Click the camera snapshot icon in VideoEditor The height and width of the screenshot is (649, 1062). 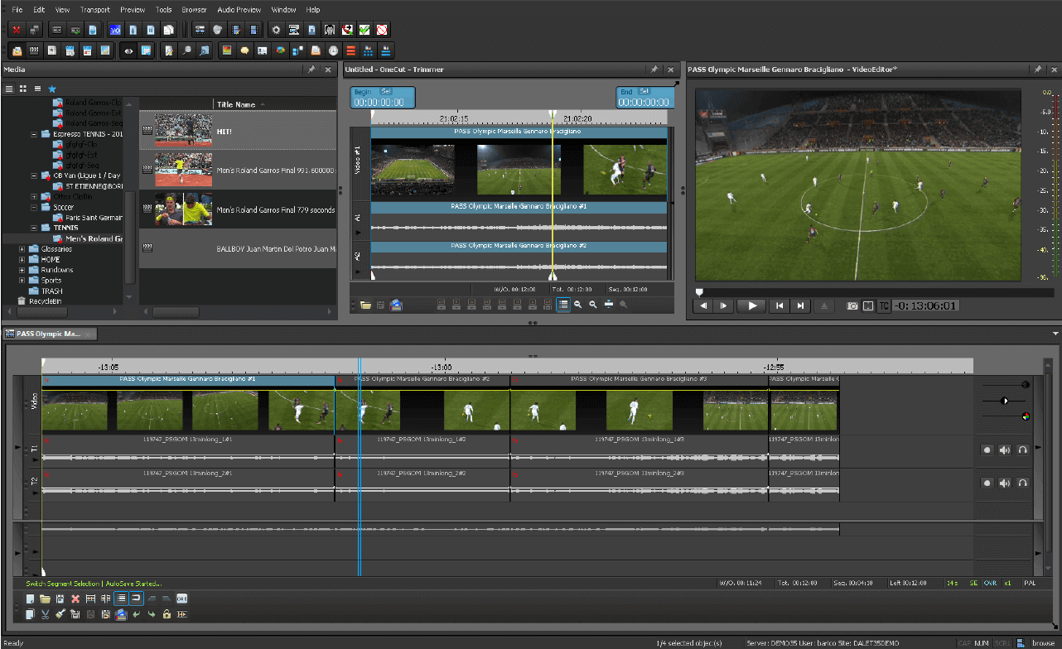click(852, 305)
